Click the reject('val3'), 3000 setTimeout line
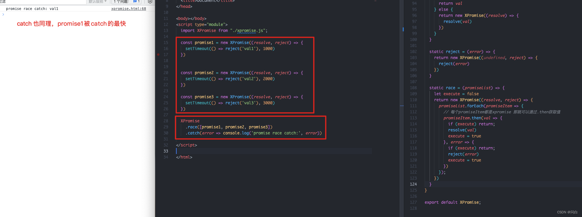 [x=230, y=103]
